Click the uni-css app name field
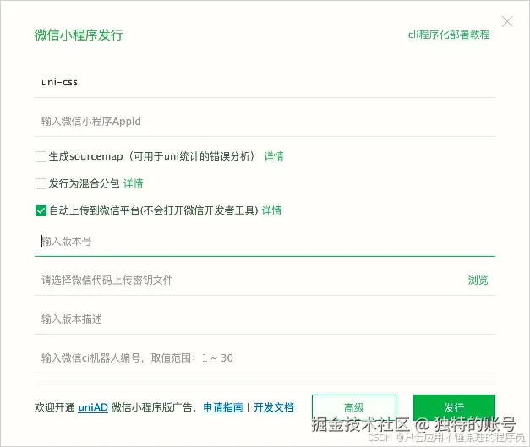Image resolution: width=530 pixels, height=447 pixels. (265, 82)
